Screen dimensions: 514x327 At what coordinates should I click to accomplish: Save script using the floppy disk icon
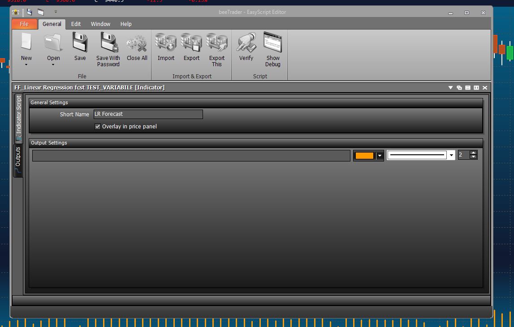click(x=80, y=42)
